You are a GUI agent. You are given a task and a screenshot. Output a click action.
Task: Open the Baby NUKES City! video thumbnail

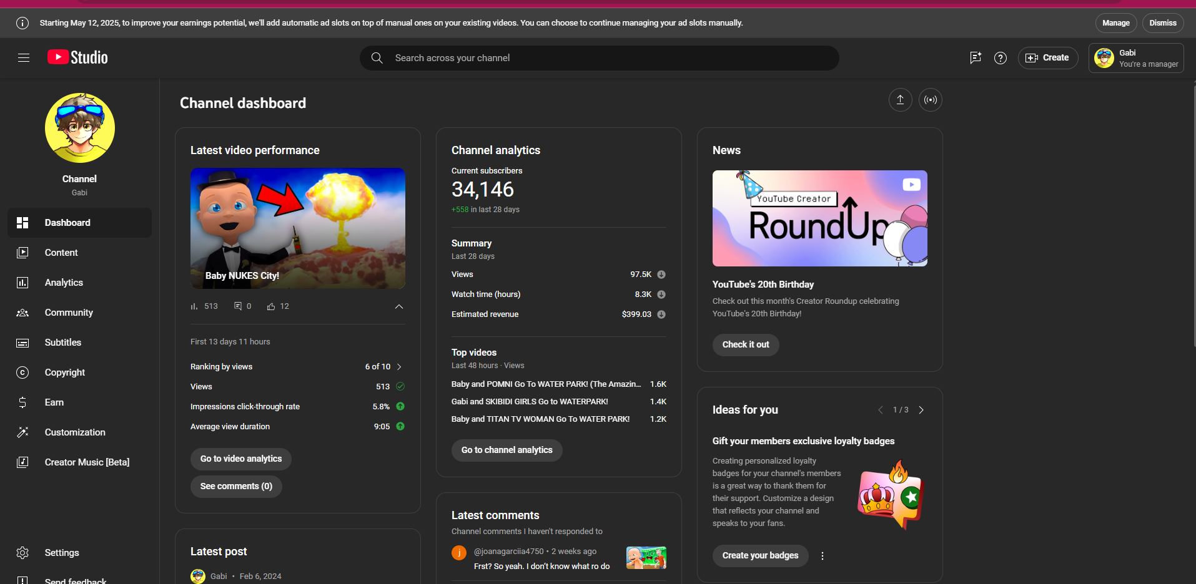[298, 228]
